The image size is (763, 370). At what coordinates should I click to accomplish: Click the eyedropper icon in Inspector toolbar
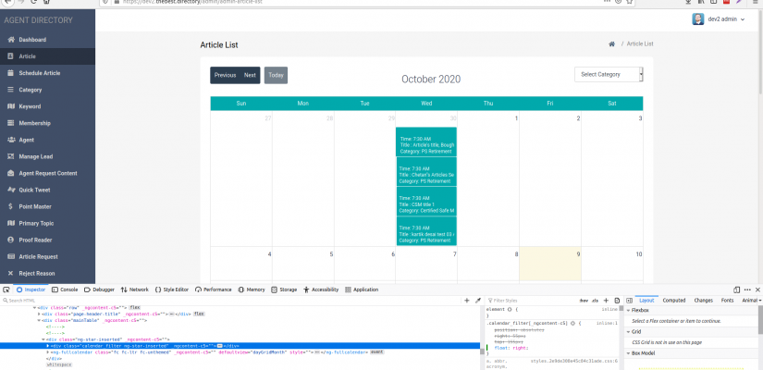(x=478, y=301)
